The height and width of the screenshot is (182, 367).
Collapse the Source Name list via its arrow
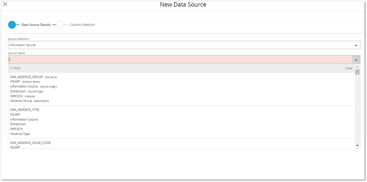[356, 59]
